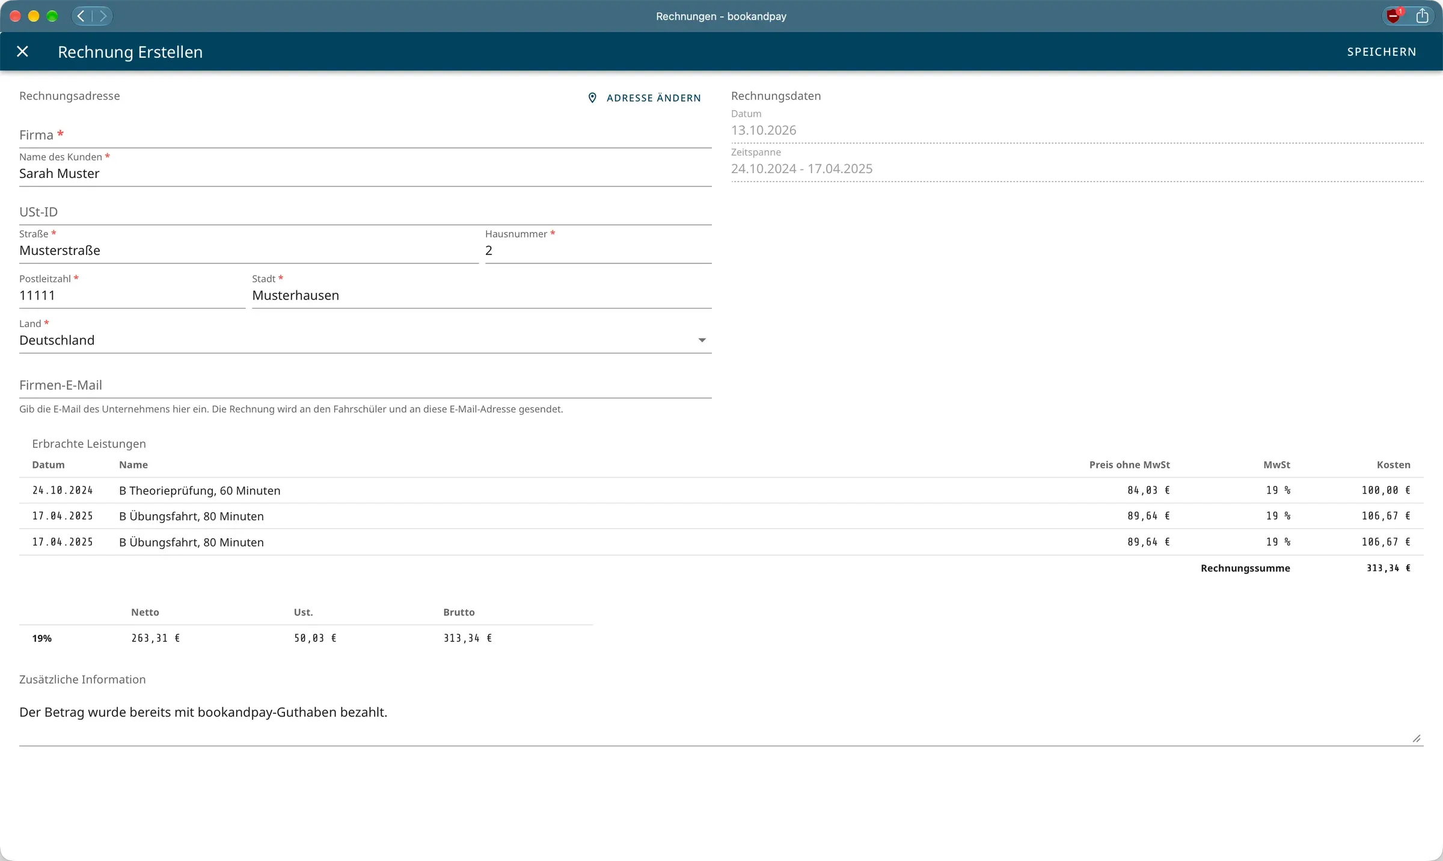Go forward with the right arrow in title bar
The height and width of the screenshot is (861, 1443).
[x=103, y=16]
